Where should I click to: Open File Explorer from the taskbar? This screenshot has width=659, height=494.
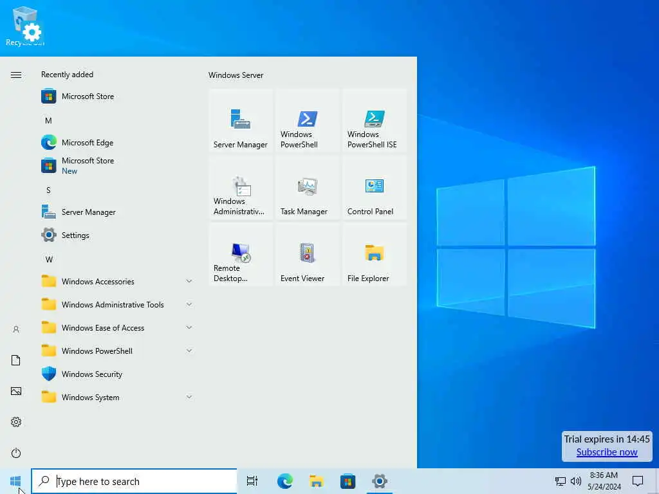(316, 481)
